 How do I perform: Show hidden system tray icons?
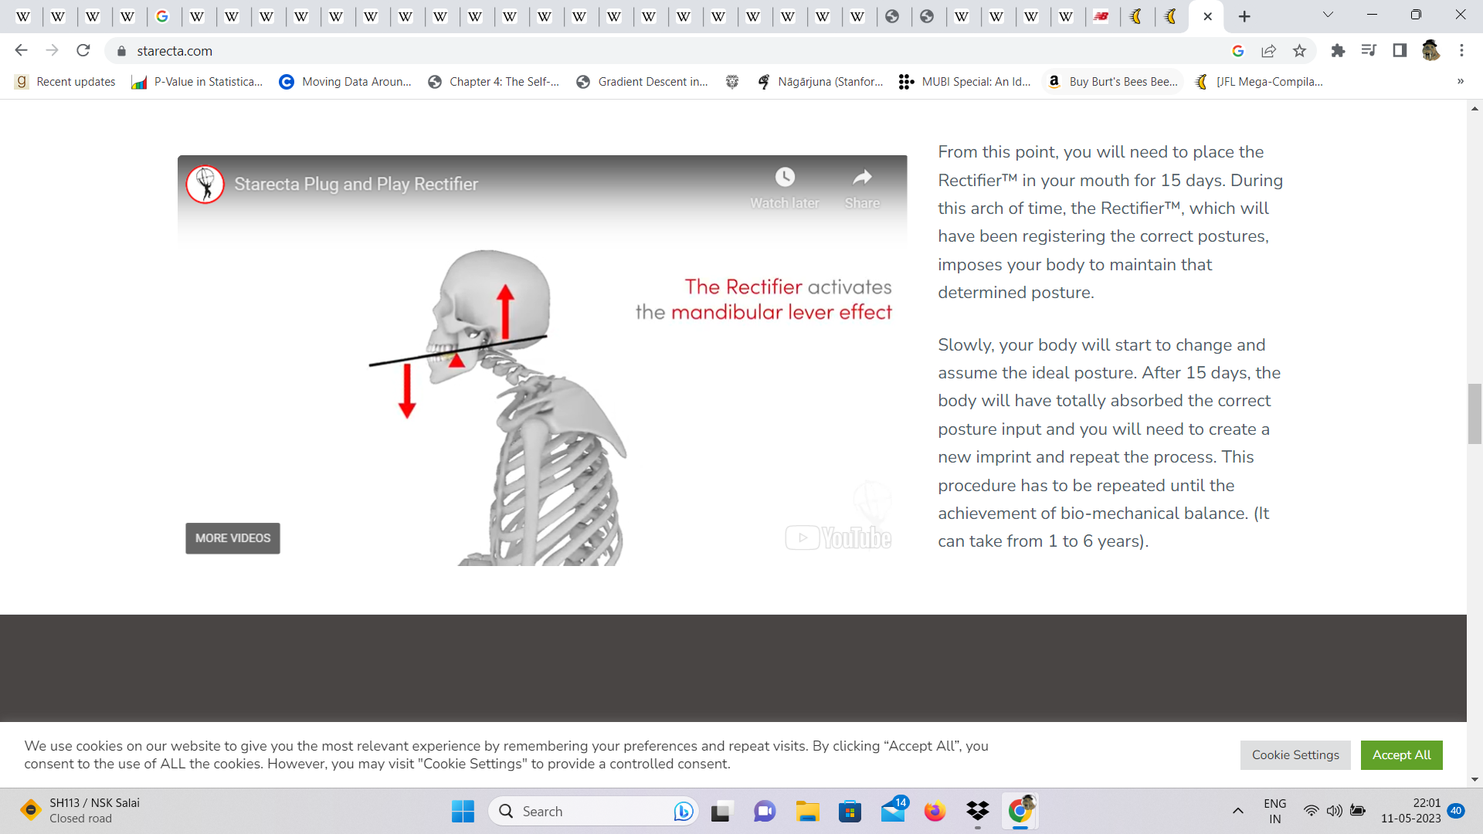pos(1238,811)
